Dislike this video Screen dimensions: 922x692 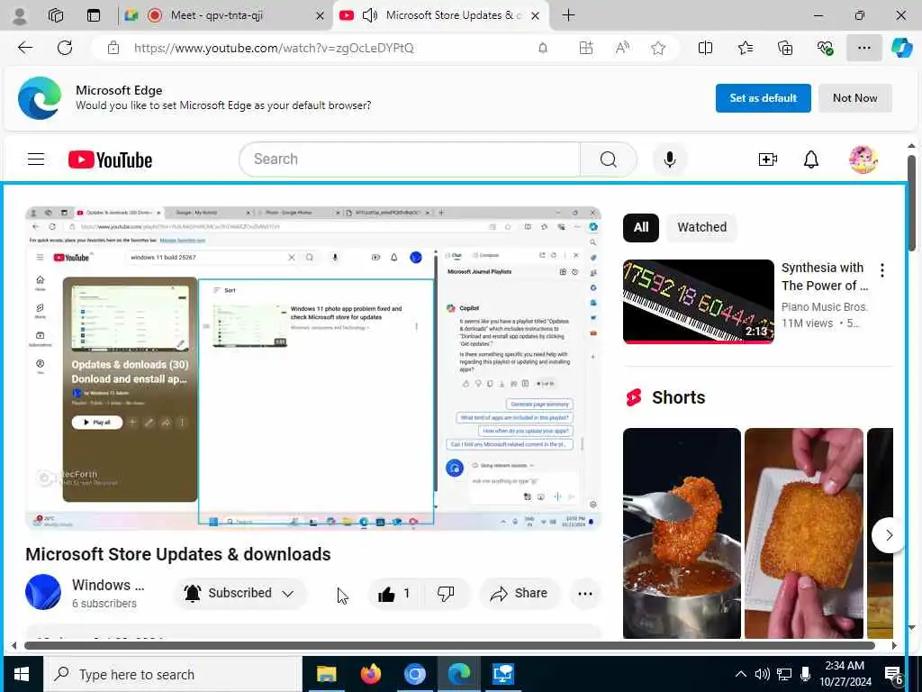(445, 594)
